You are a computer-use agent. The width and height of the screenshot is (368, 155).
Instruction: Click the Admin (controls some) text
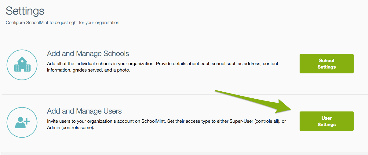(71, 128)
